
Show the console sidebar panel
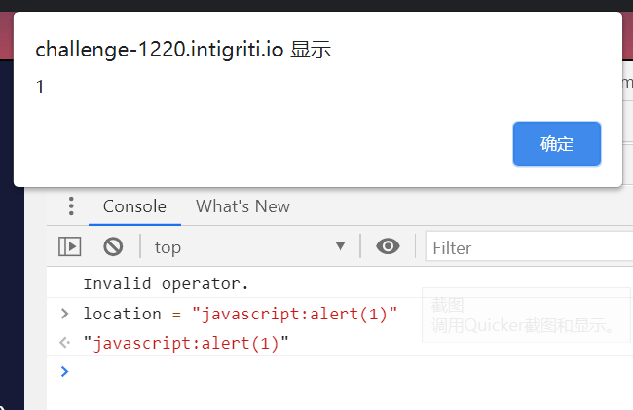70,247
